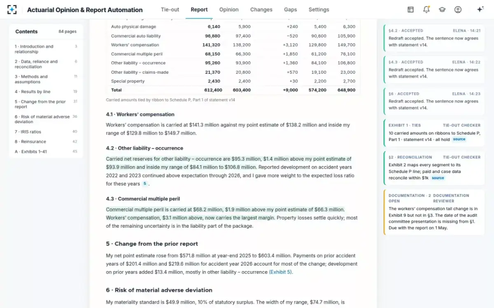Click the Total difference value +9,000
494x308 pixels.
point(291,90)
